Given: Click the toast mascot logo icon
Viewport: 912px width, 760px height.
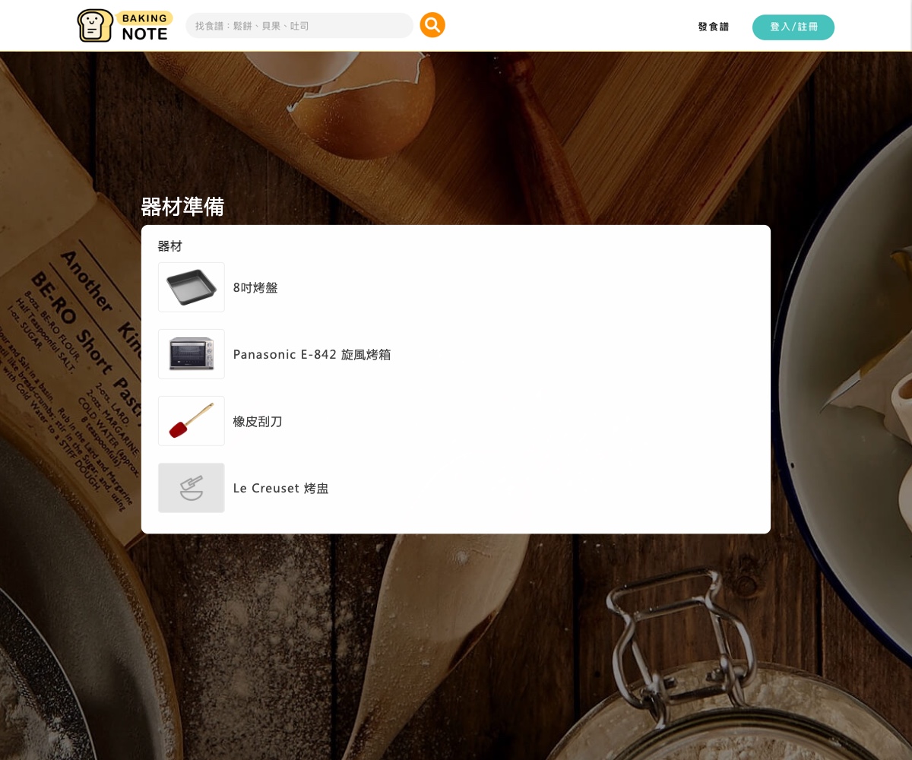Looking at the screenshot, I should [95, 26].
